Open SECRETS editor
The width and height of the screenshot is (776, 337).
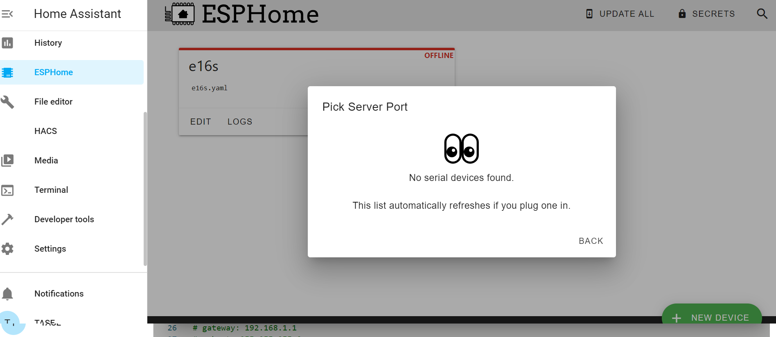(707, 14)
